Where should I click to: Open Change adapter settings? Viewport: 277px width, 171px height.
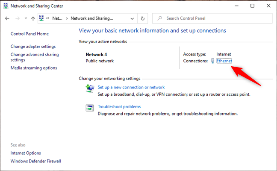(x=33, y=46)
